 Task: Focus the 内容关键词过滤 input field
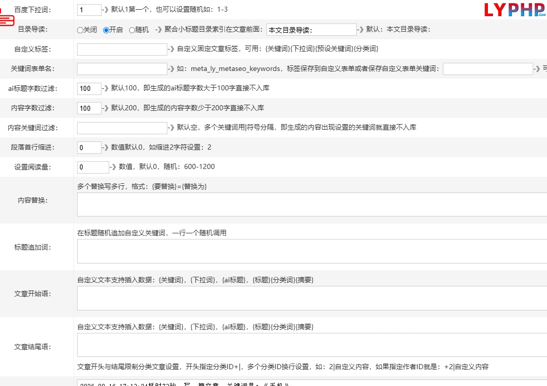122,128
